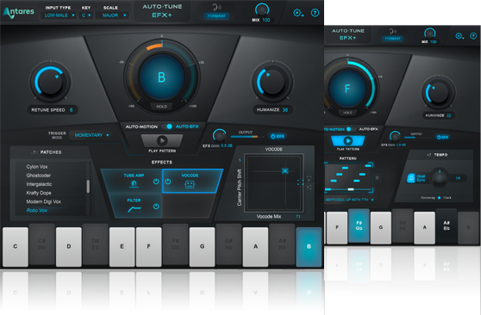Click the Antares logo
The height and width of the screenshot is (315, 481).
tap(19, 12)
